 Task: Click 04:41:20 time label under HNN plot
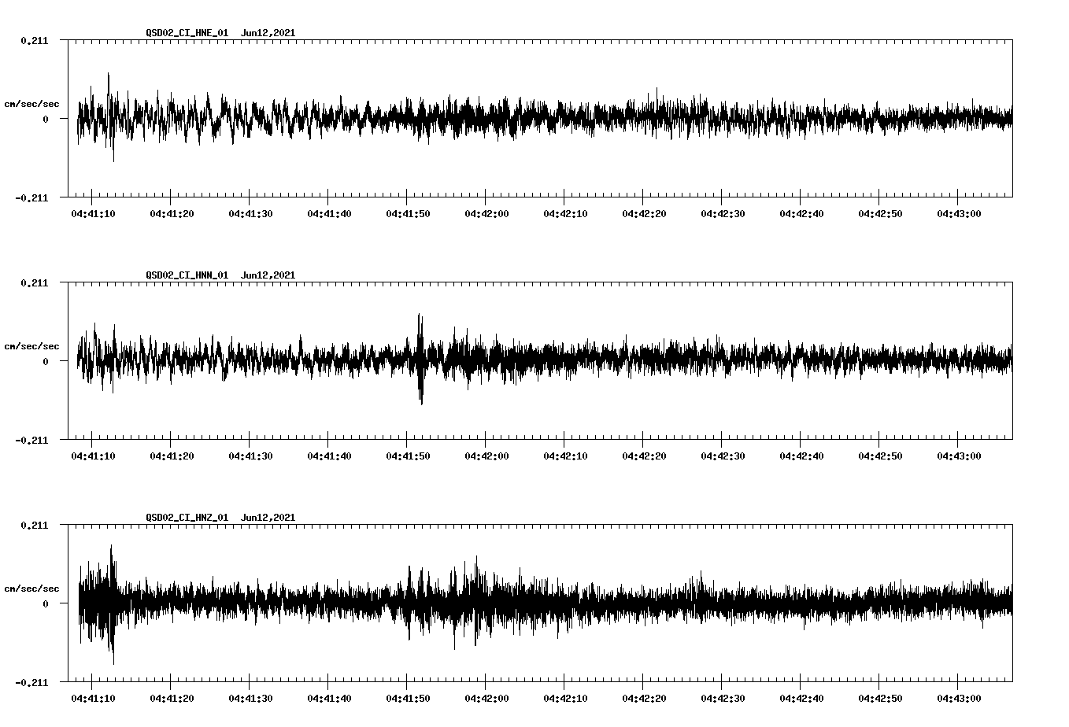pyautogui.click(x=172, y=456)
